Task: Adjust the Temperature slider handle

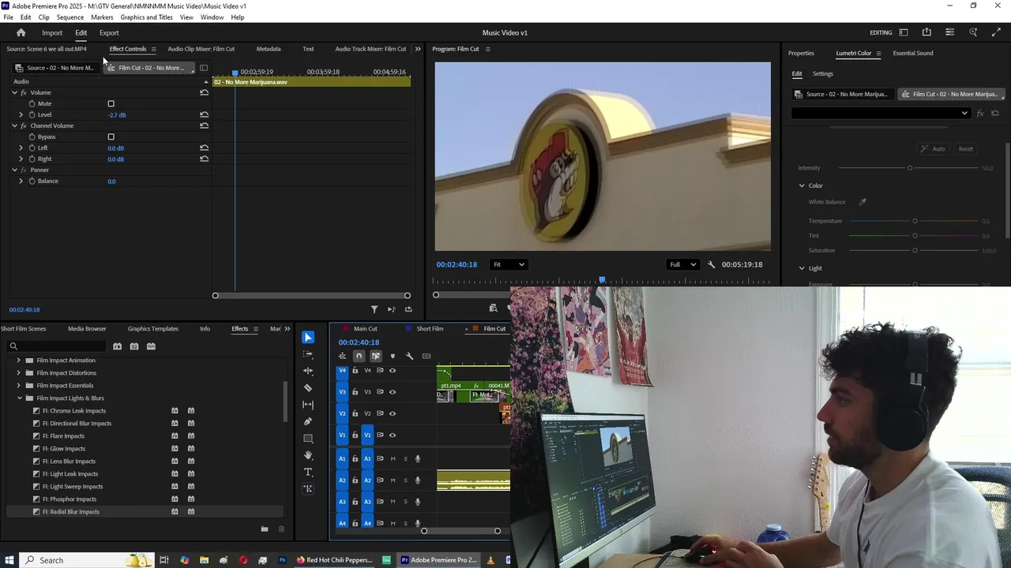Action: coord(915,221)
